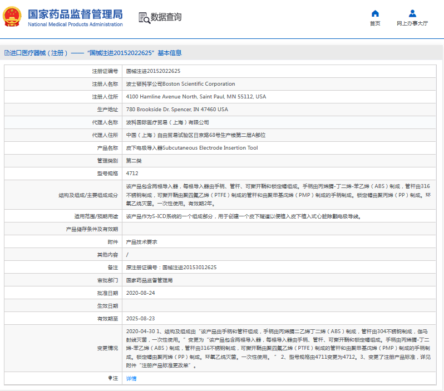Click the 数据查询 header text

166,17
